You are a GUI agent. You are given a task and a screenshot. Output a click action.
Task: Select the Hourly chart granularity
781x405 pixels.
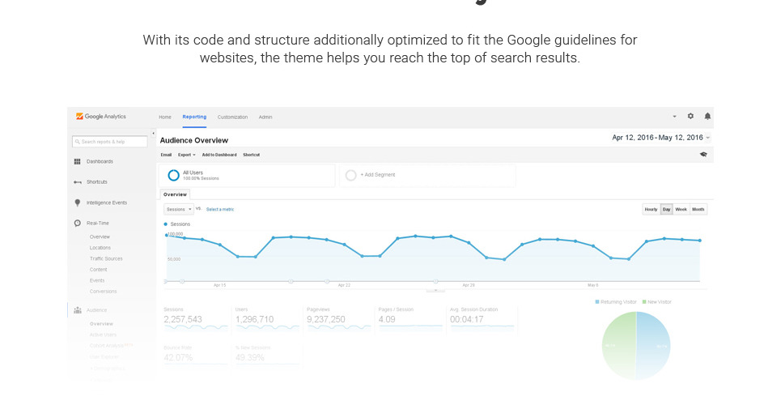651,209
